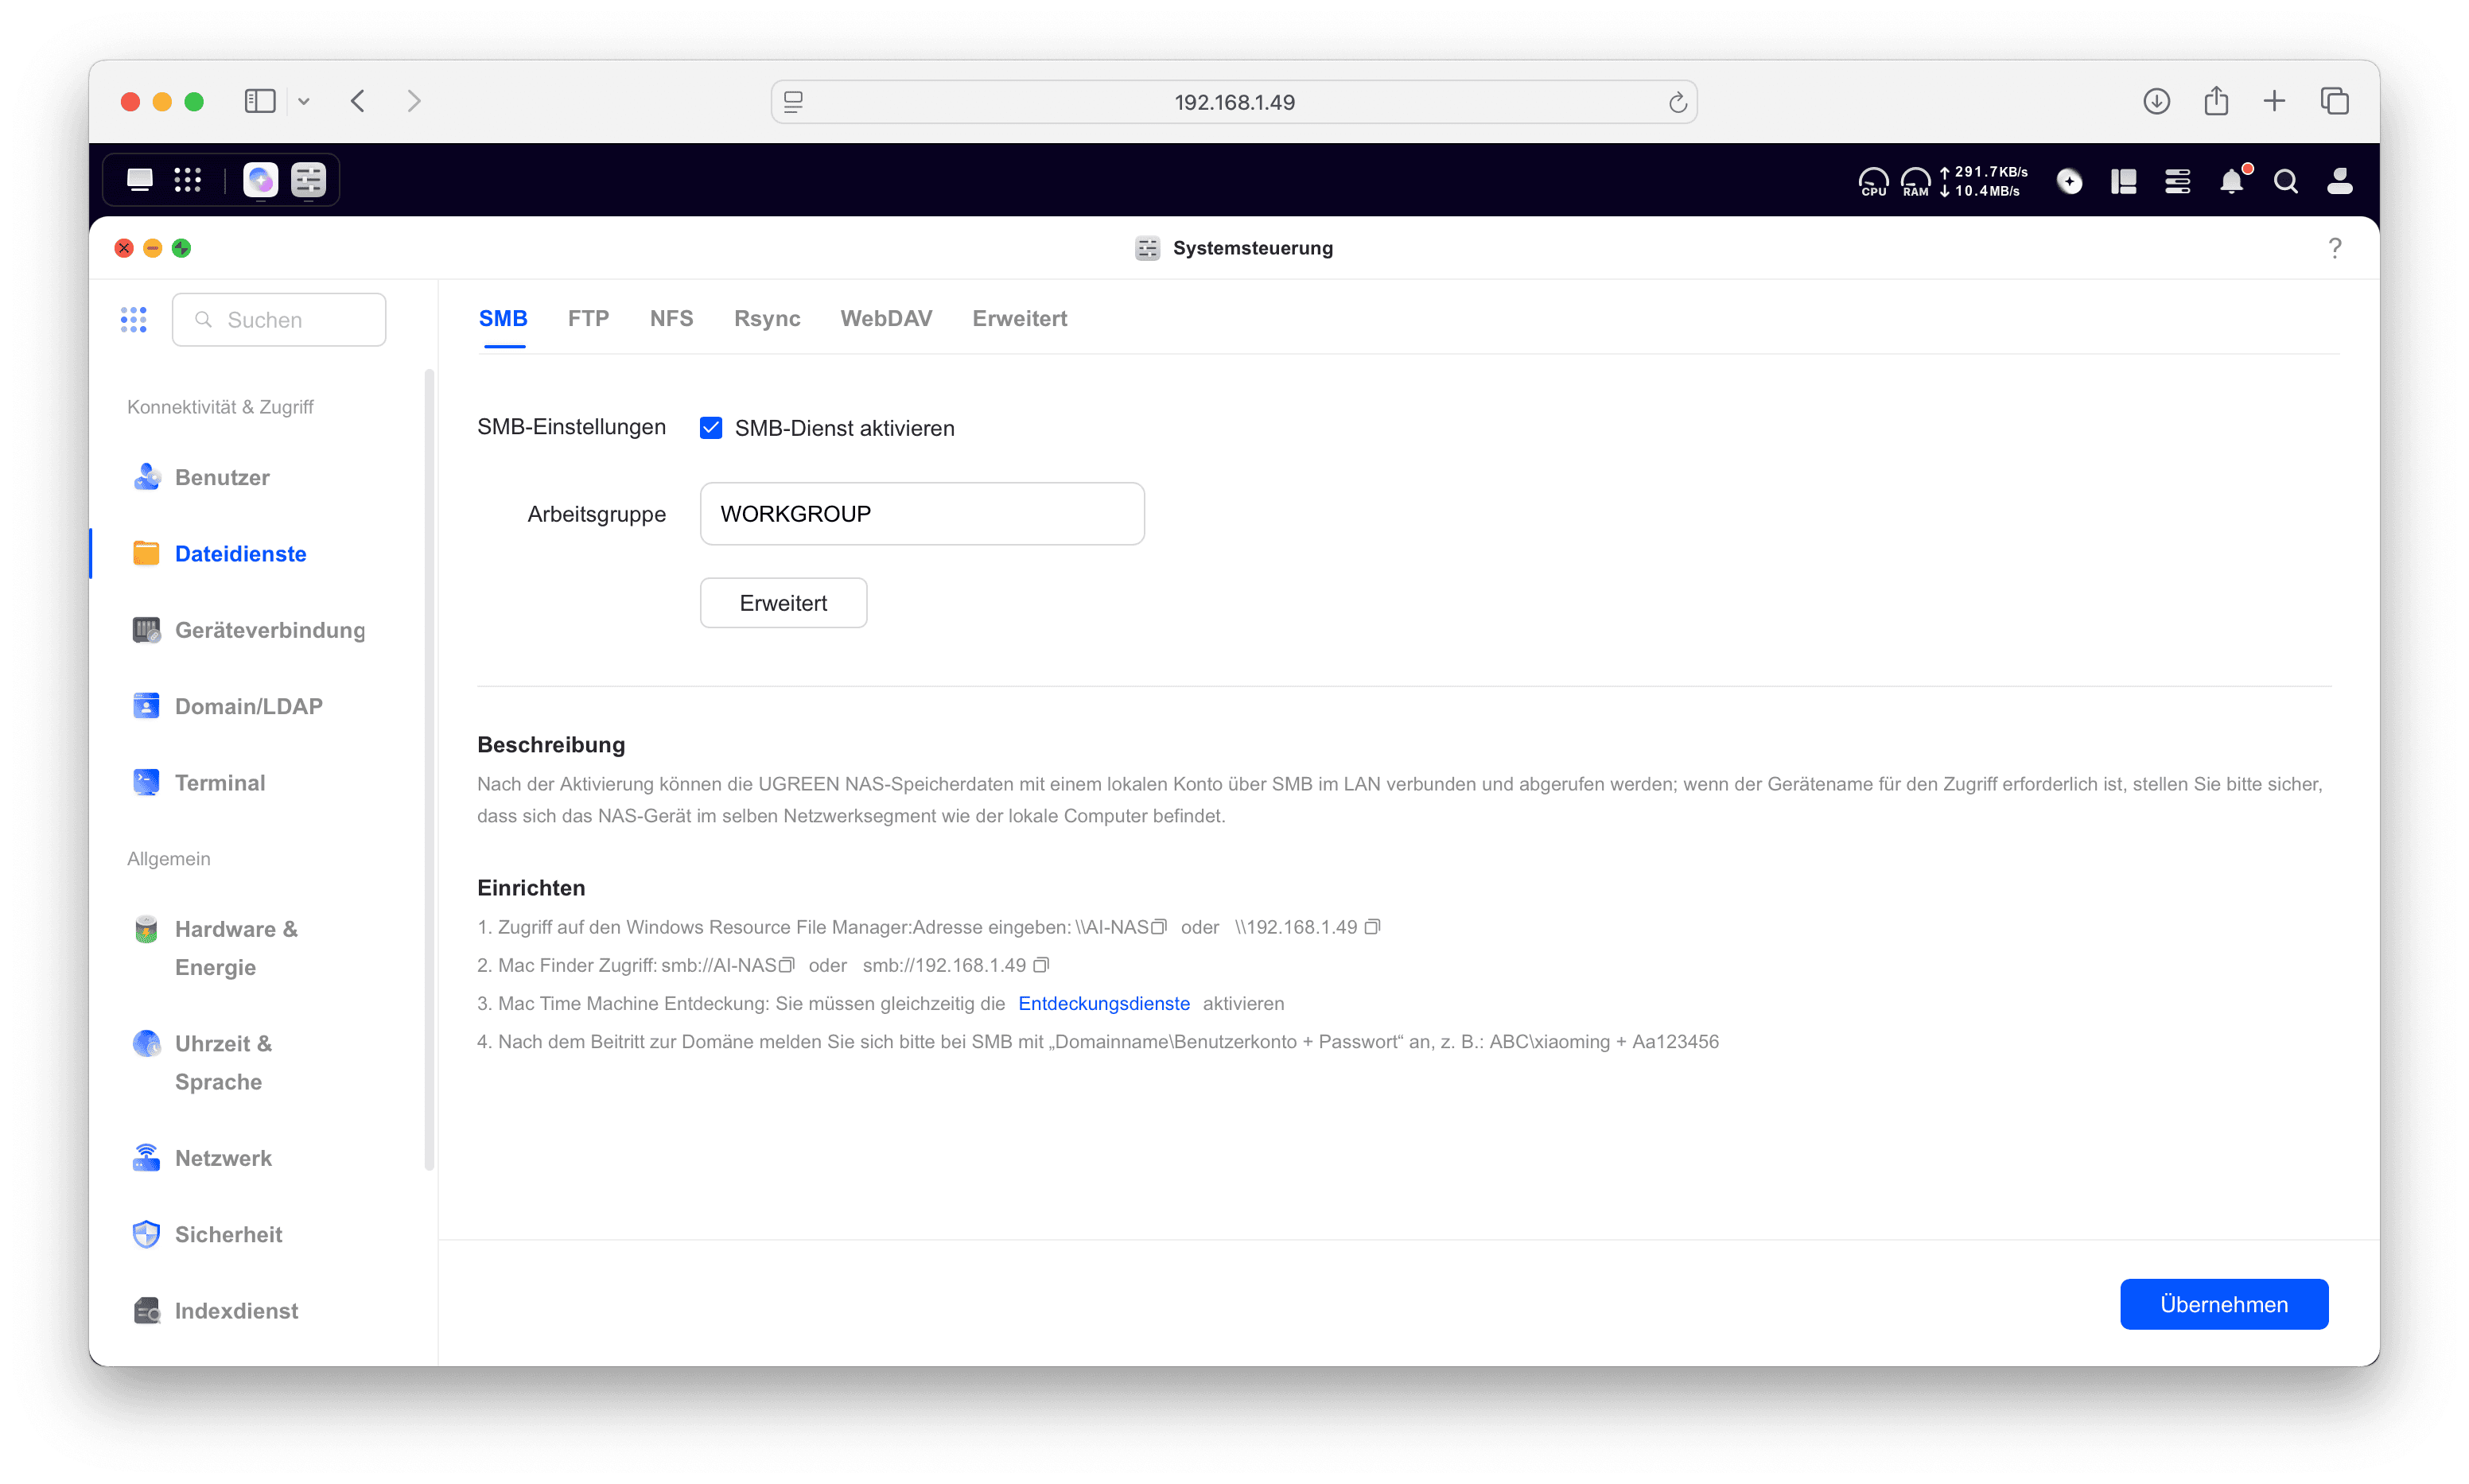
Task: Expand the Safari sidebar dropdown chevron
Action: pos(304,101)
